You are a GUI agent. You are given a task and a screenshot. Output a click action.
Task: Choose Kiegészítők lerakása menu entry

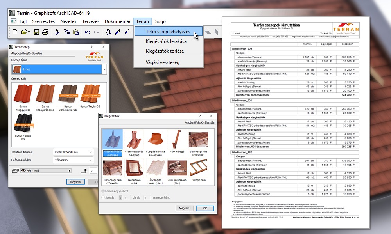tap(168, 41)
